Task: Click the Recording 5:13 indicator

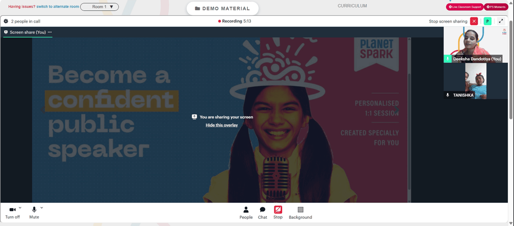Action: point(235,21)
